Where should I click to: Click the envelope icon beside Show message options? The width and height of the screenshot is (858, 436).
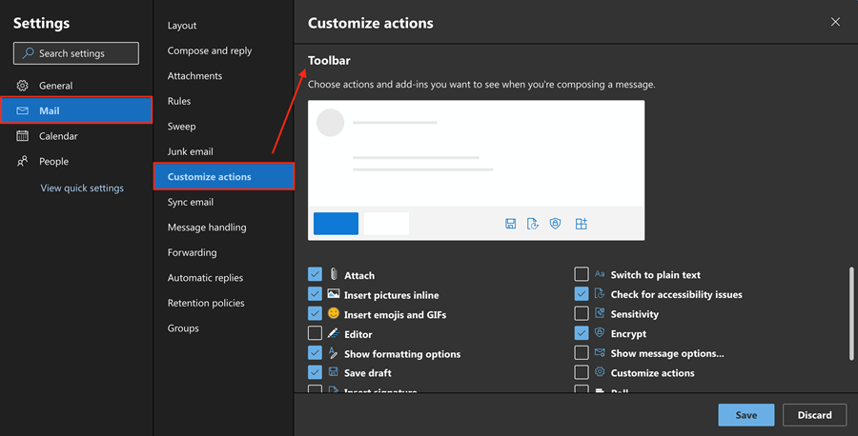(600, 352)
